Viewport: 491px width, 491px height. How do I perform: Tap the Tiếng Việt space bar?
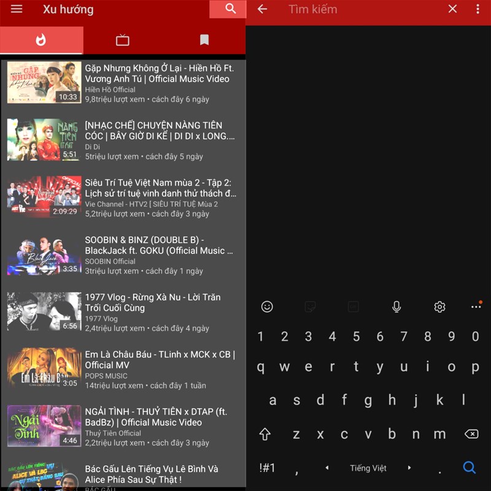(x=368, y=468)
